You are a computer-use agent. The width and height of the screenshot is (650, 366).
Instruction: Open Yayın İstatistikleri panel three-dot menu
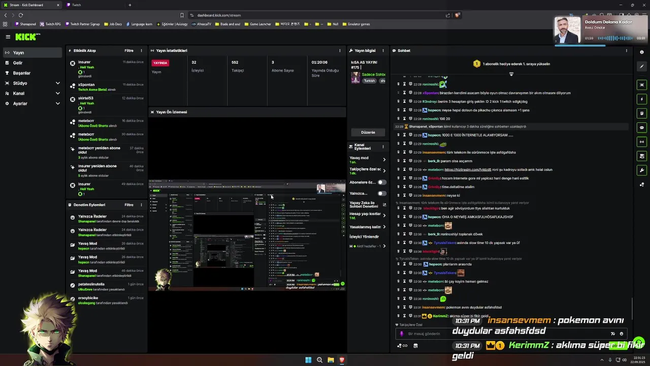(x=340, y=50)
